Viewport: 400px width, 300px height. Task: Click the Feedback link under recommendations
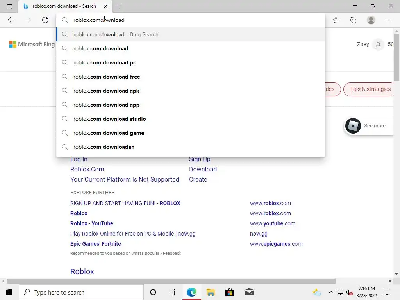(x=172, y=253)
